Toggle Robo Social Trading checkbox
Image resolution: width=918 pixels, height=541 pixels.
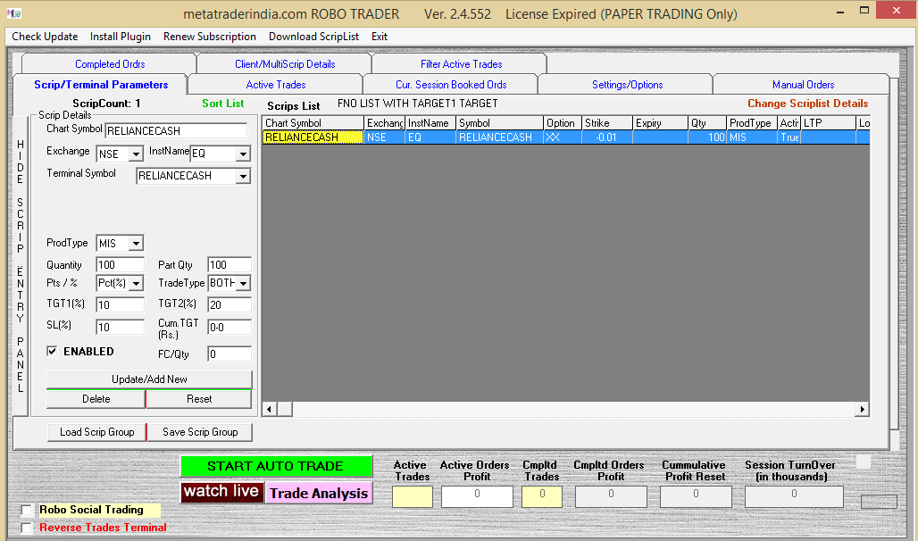[27, 511]
